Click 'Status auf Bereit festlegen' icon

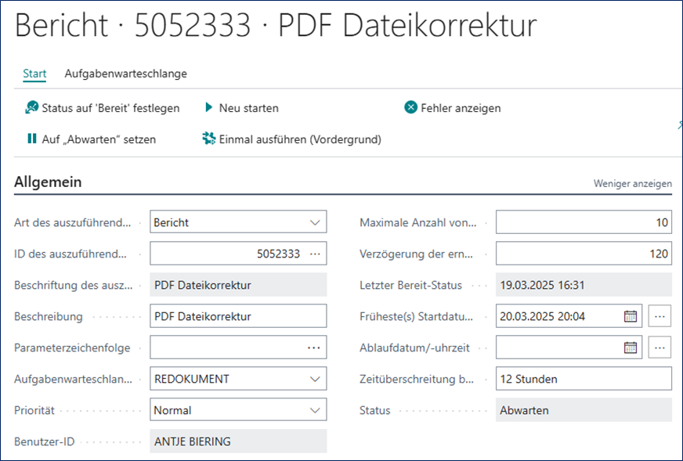point(32,108)
